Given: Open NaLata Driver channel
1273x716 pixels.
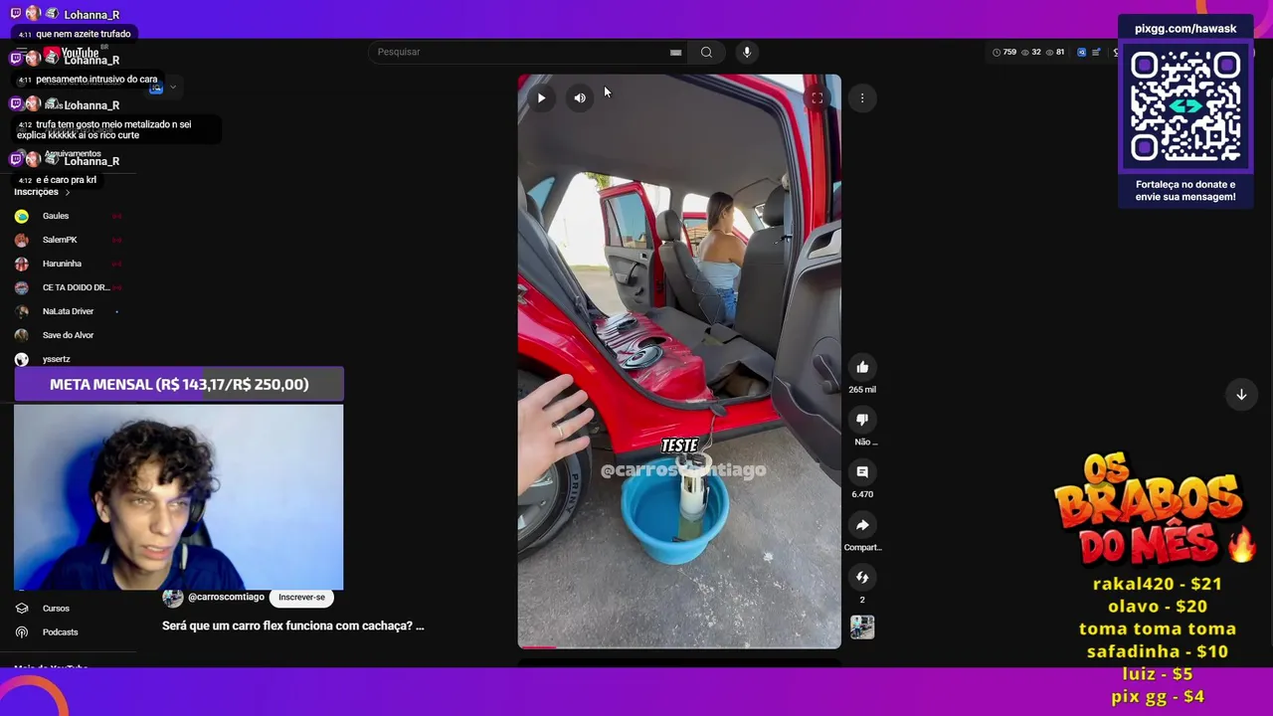Looking at the screenshot, I should point(68,311).
